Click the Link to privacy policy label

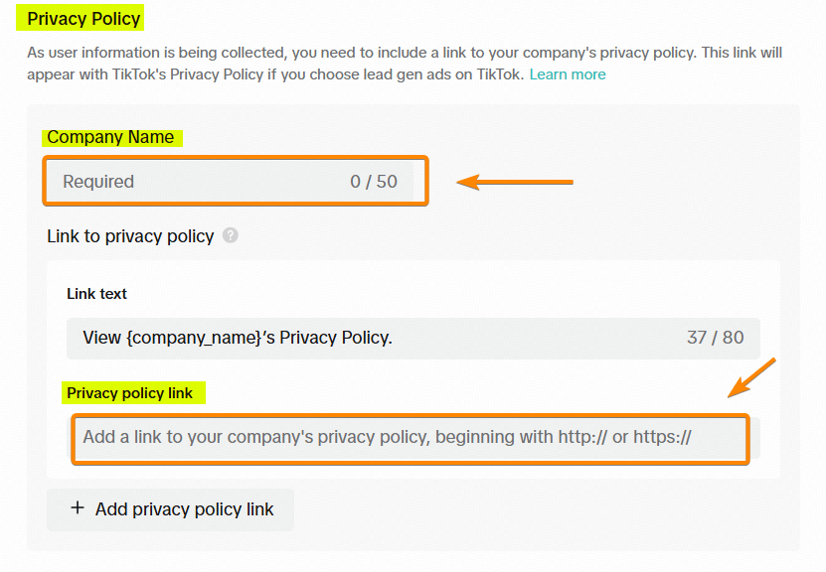(x=130, y=236)
